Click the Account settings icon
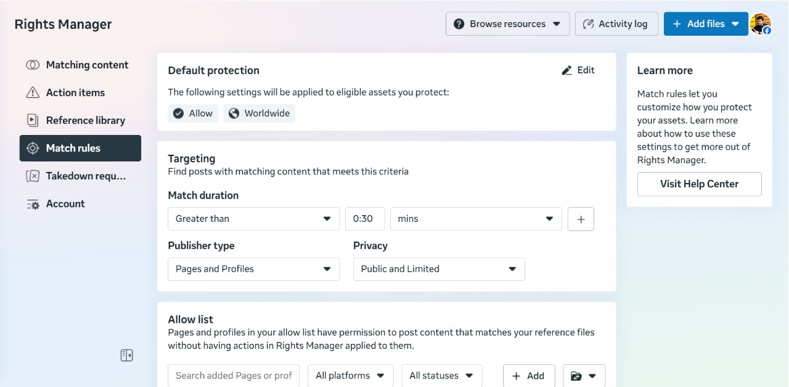This screenshot has height=387, width=789. [x=33, y=204]
